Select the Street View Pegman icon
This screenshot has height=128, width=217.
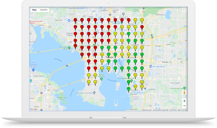pyautogui.click(x=184, y=93)
